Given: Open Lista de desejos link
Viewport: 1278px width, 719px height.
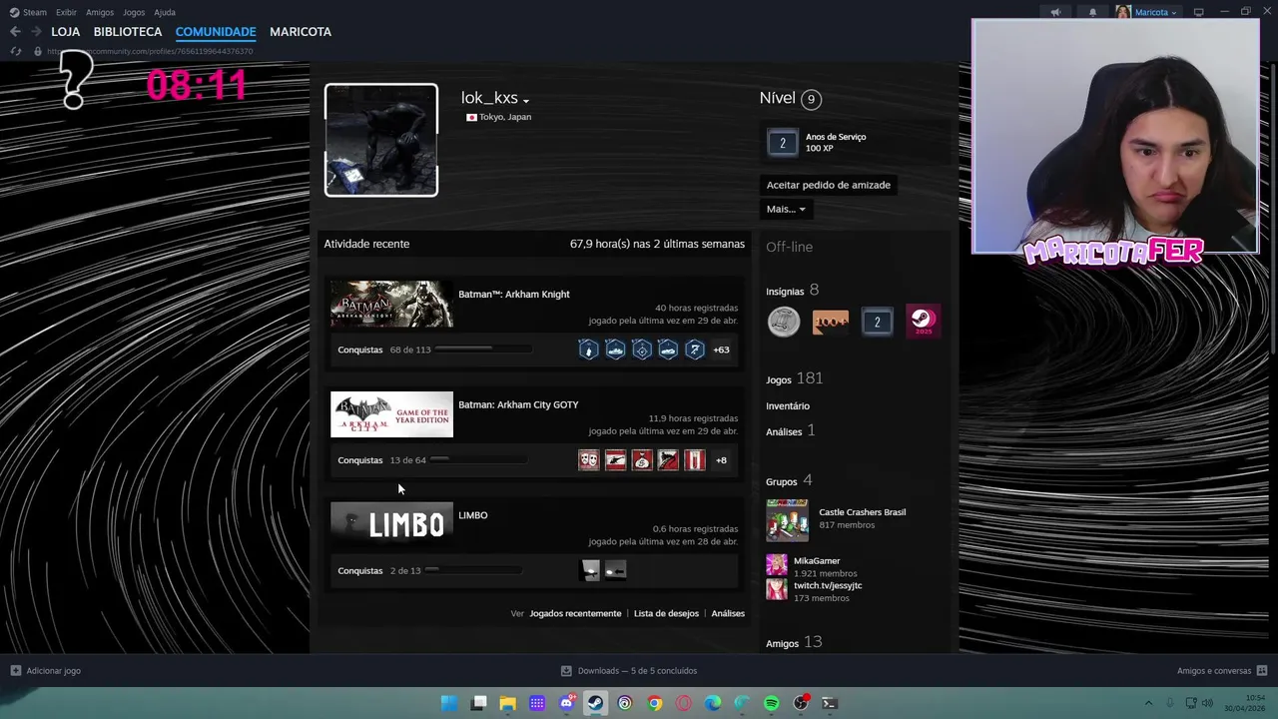Looking at the screenshot, I should point(666,613).
